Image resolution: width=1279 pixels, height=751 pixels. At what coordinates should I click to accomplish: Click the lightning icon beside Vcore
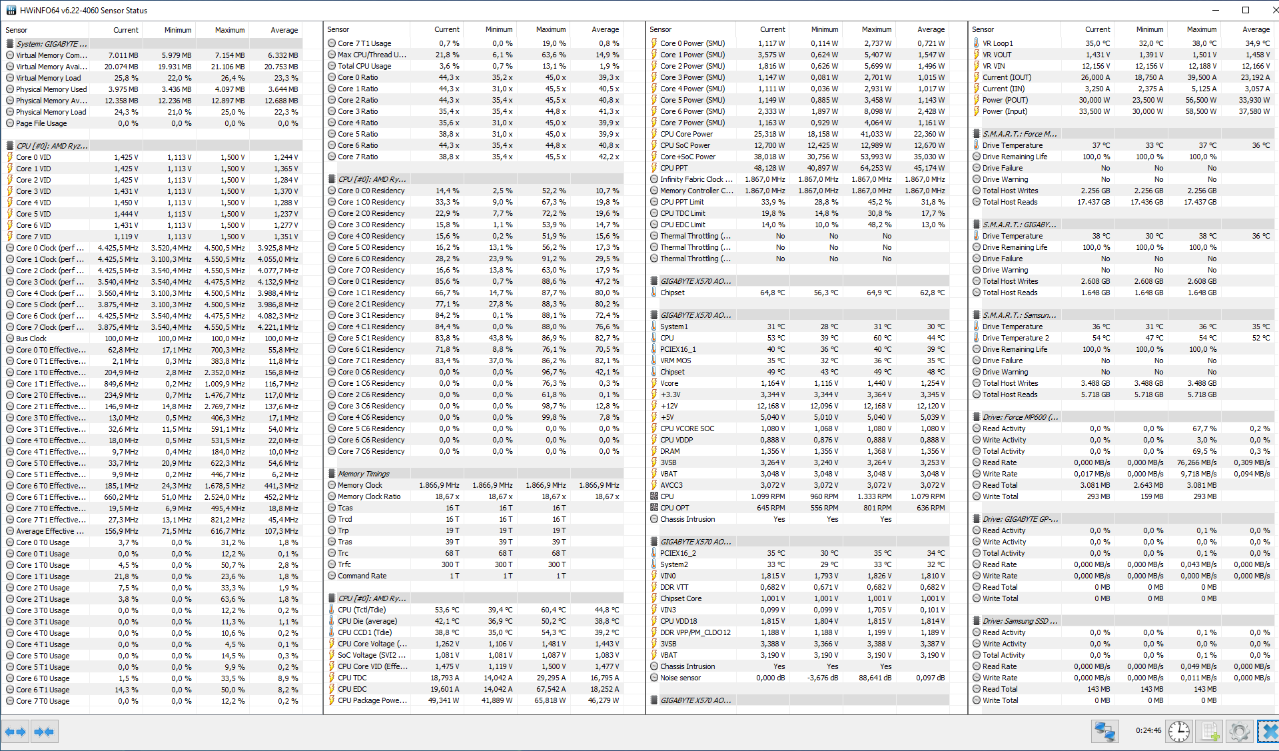(654, 383)
